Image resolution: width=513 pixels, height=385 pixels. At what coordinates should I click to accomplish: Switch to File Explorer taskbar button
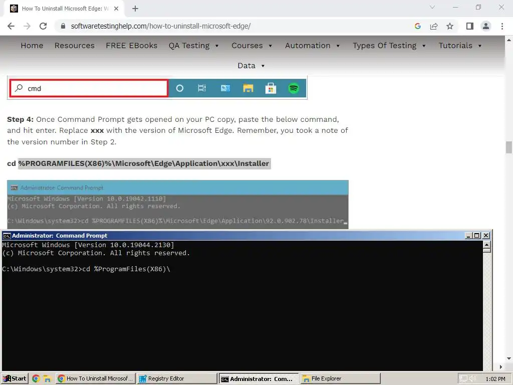click(x=341, y=378)
